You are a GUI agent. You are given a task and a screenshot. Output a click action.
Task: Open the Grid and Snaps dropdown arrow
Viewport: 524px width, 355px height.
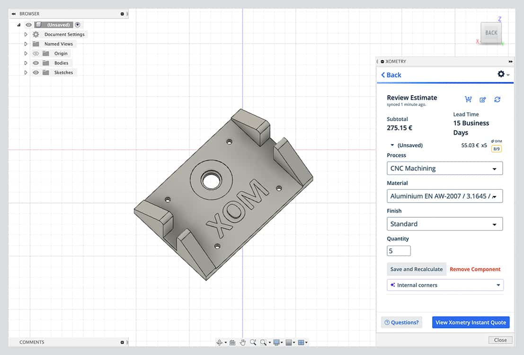(x=294, y=343)
